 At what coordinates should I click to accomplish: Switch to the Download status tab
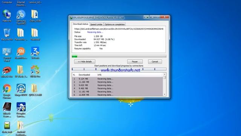[80, 24]
